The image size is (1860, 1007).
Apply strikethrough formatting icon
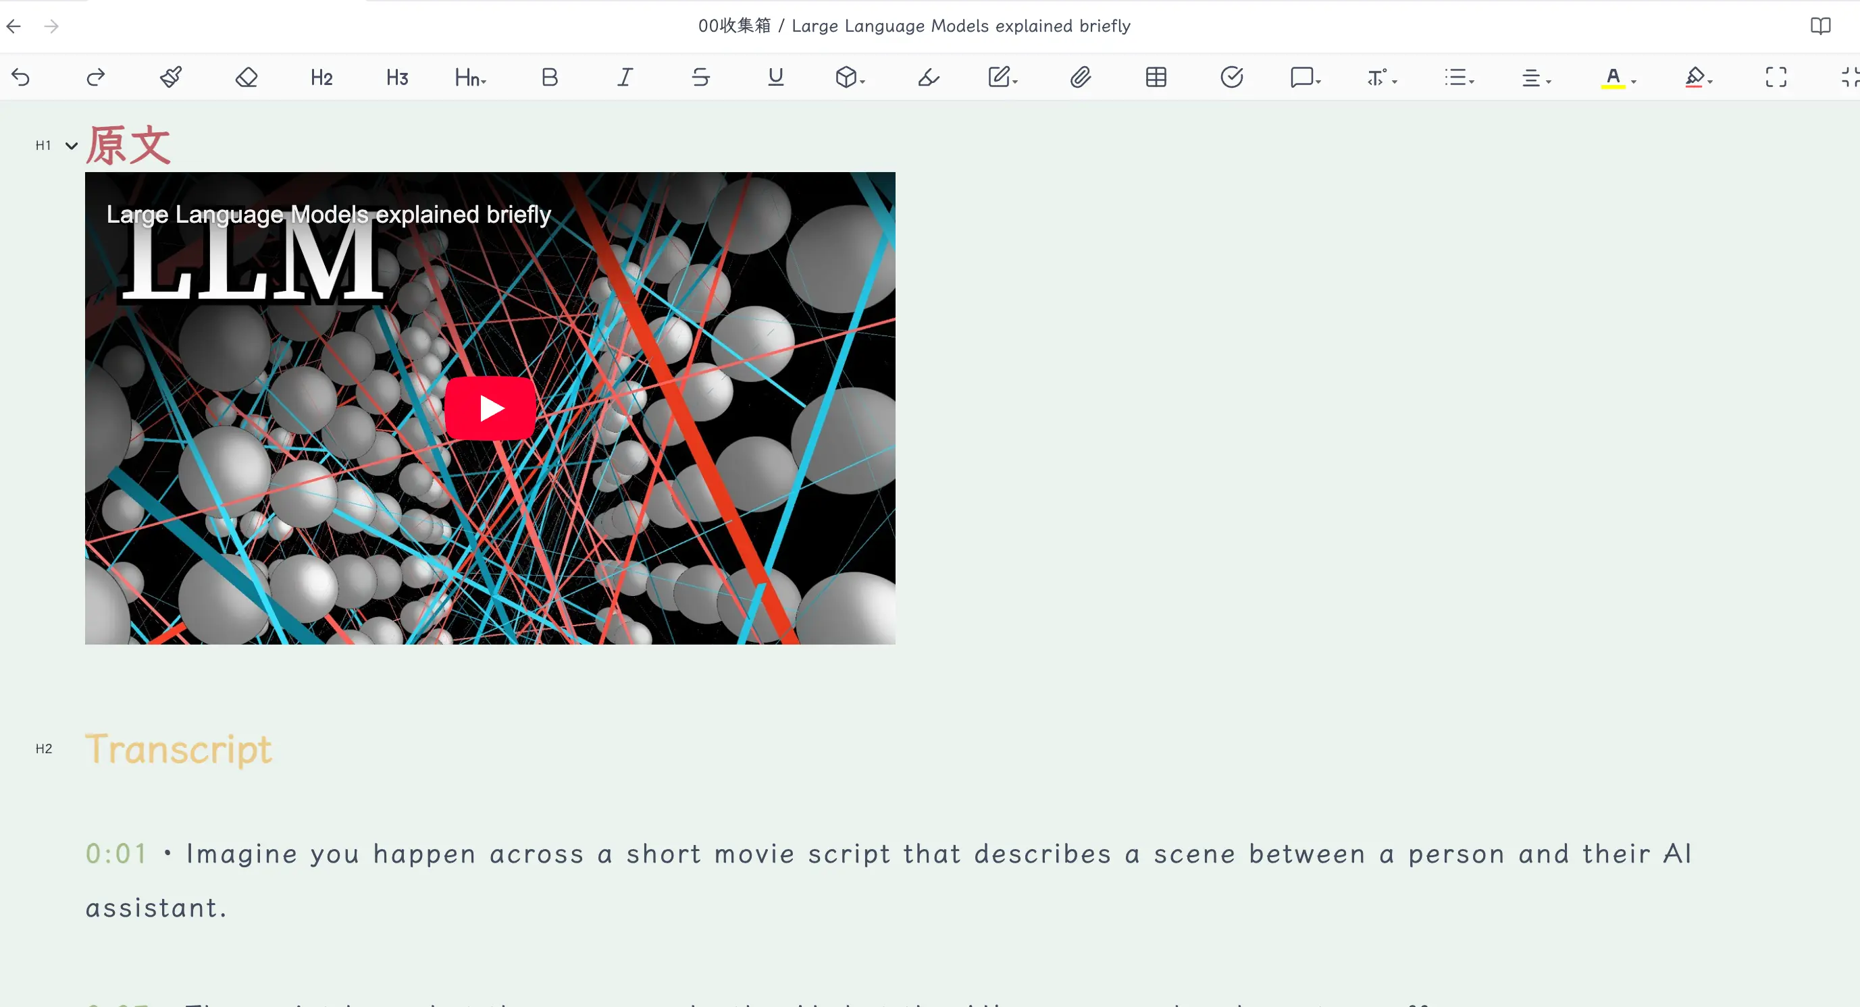tap(700, 77)
